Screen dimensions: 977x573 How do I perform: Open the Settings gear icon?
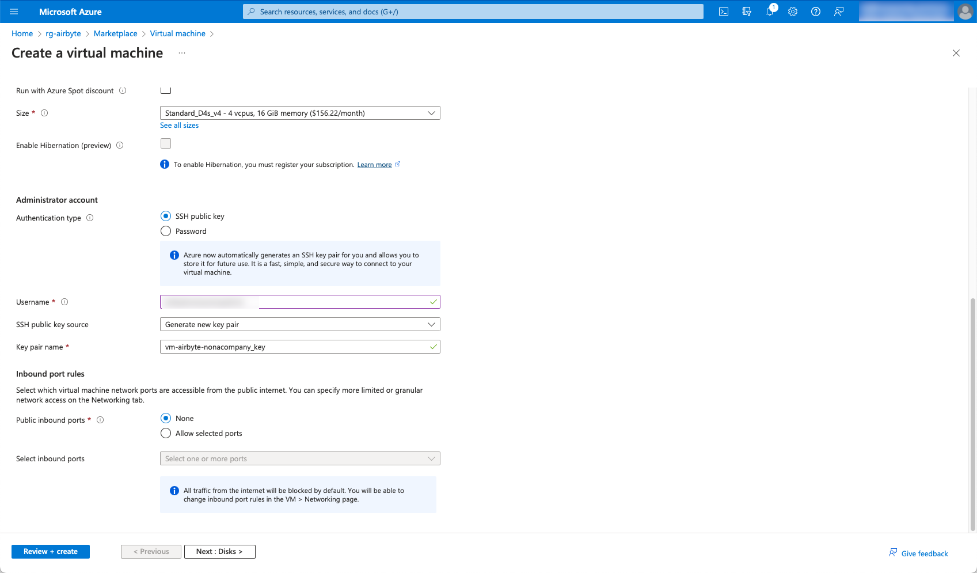pyautogui.click(x=793, y=12)
